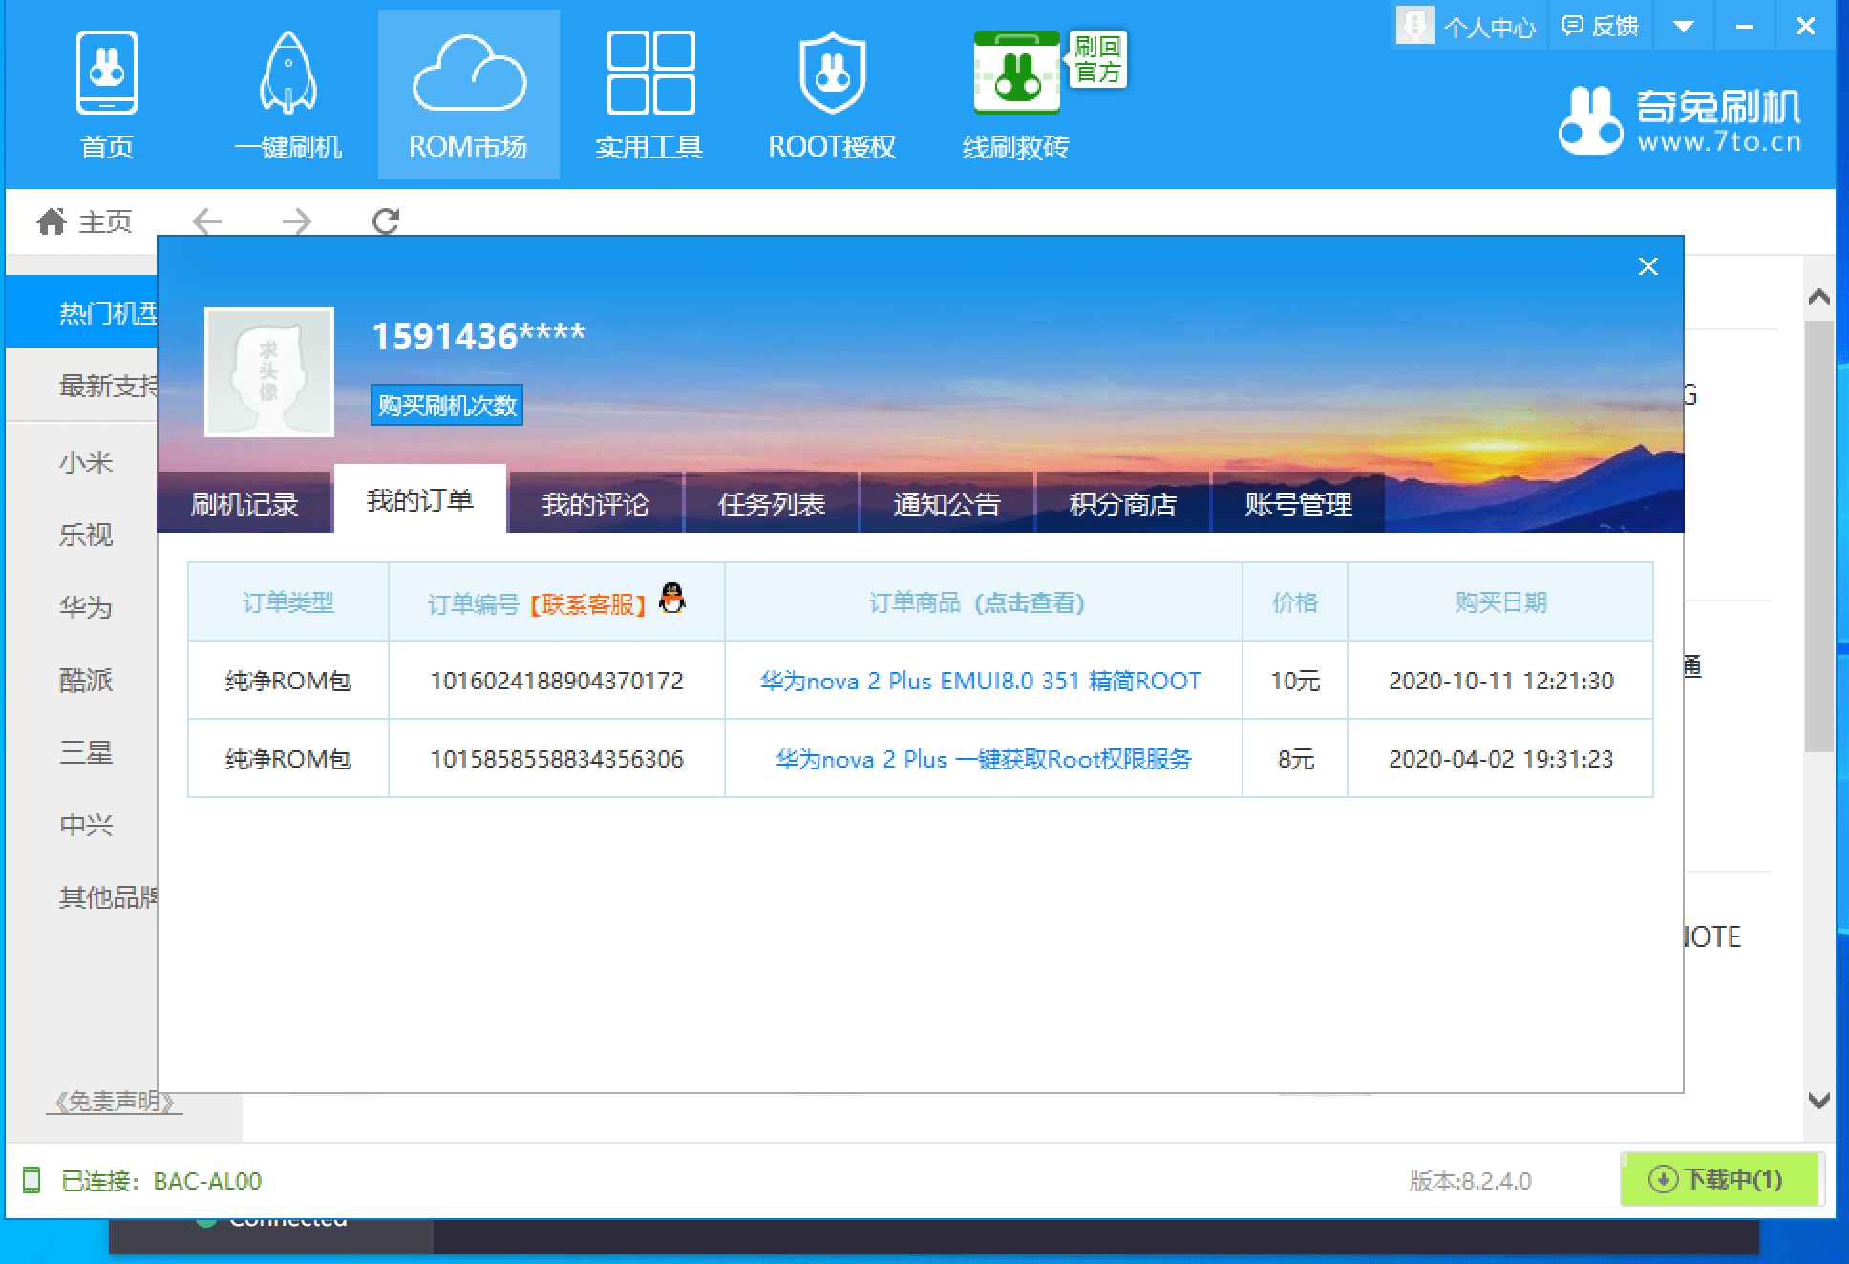Switch to the 积分商店 tab

click(1123, 503)
